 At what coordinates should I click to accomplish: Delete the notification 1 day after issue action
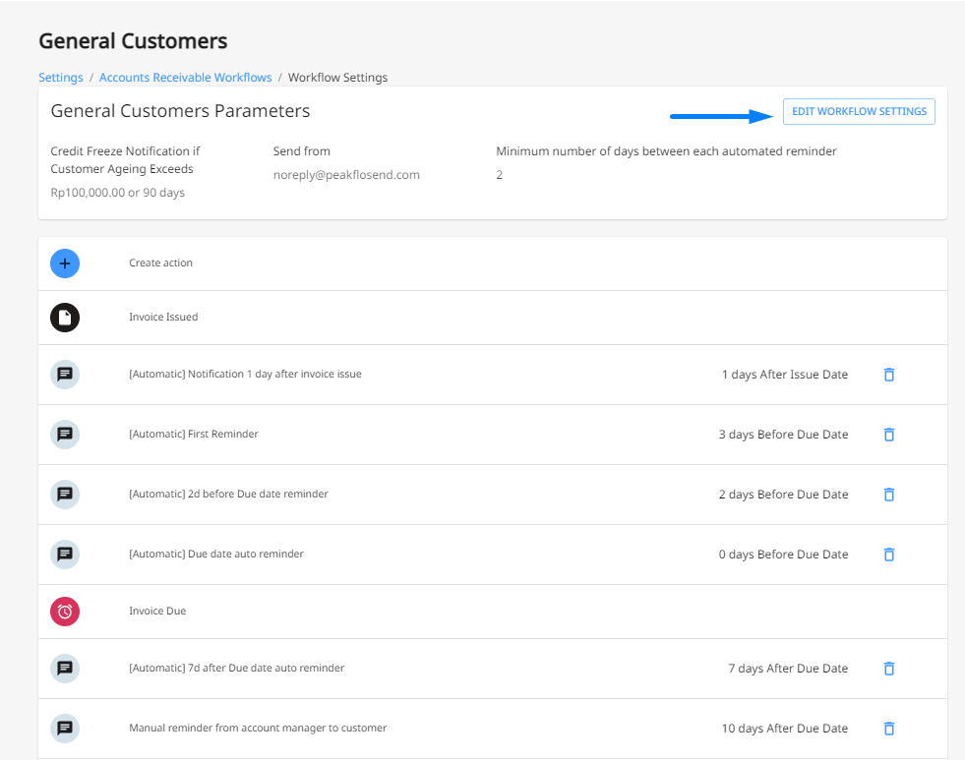pos(888,375)
